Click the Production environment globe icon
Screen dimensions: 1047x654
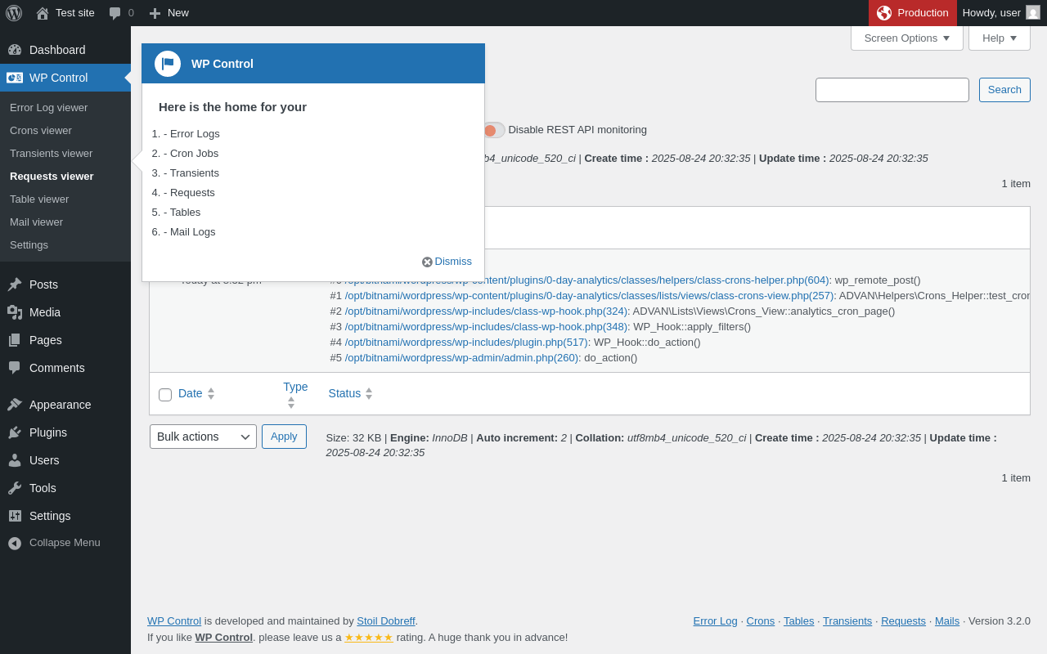(884, 13)
